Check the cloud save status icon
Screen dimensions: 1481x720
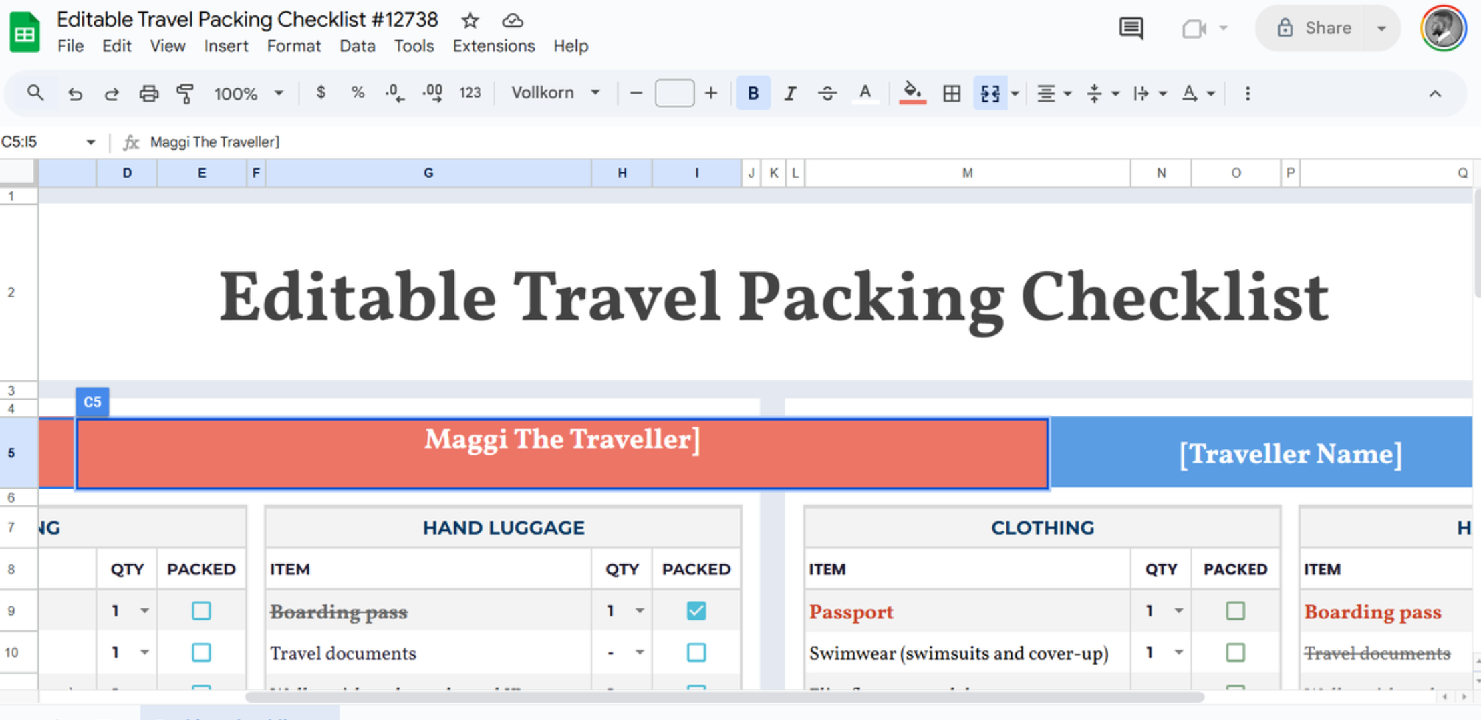pyautogui.click(x=513, y=21)
